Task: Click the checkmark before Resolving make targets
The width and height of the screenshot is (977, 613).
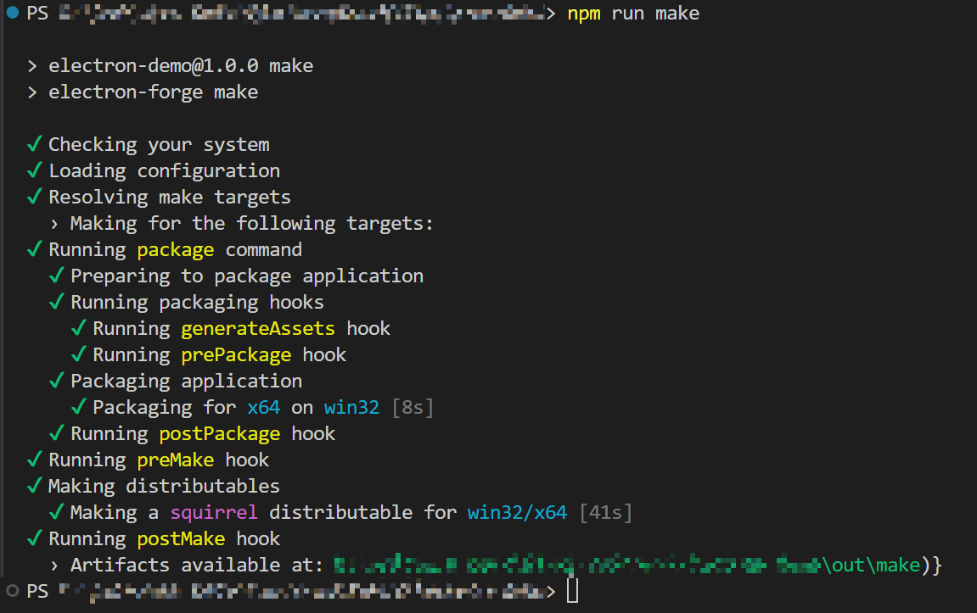Action: tap(35, 197)
